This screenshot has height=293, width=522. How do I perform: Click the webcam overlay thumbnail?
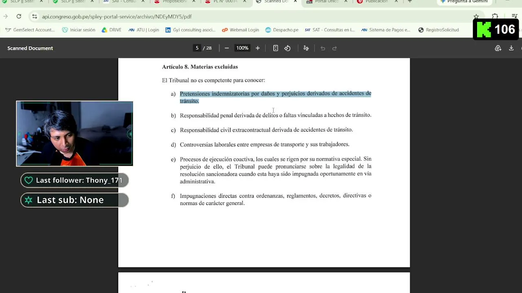(75, 133)
